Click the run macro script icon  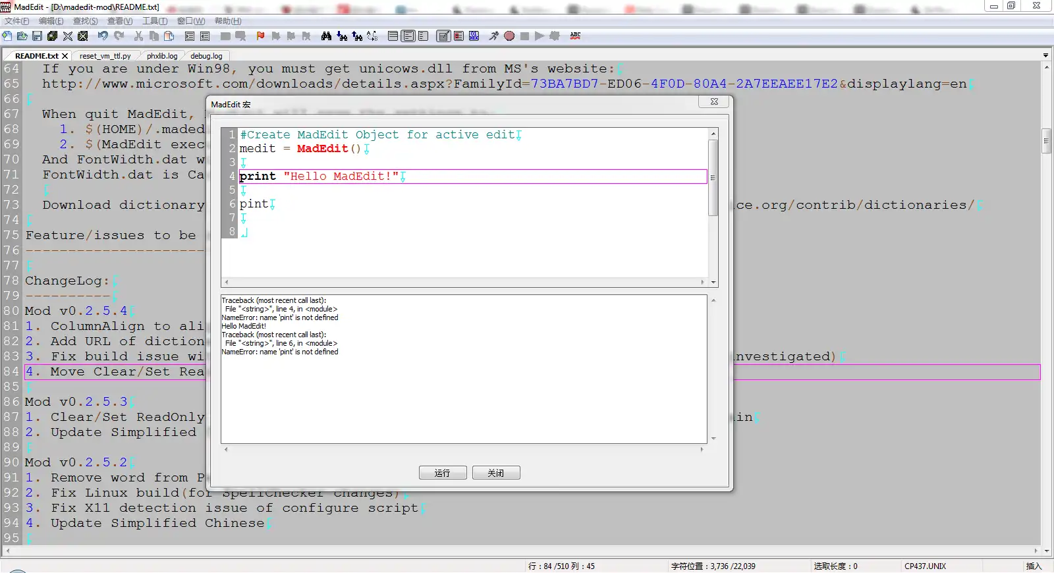pyautogui.click(x=493, y=36)
